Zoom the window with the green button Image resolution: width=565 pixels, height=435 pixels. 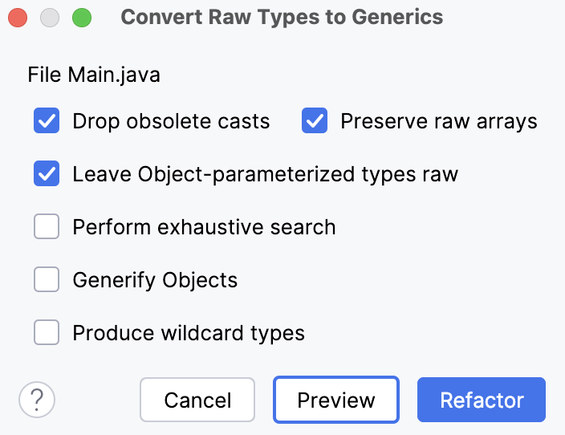tap(81, 17)
